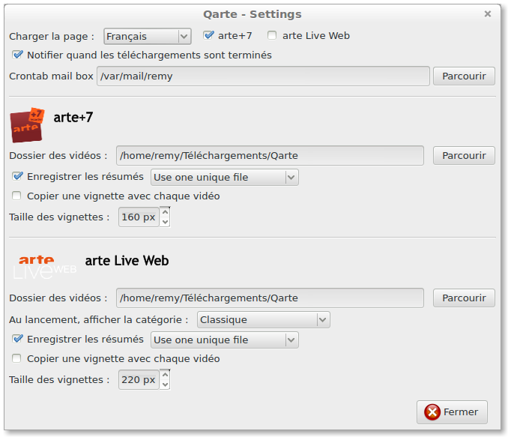508x437 pixels.
Task: Click arte+7 Dossier des vidéos path field
Action: [x=270, y=156]
